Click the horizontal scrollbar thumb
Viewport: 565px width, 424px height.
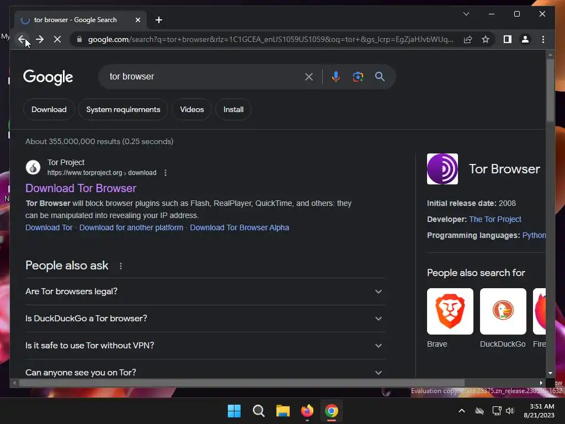242,383
